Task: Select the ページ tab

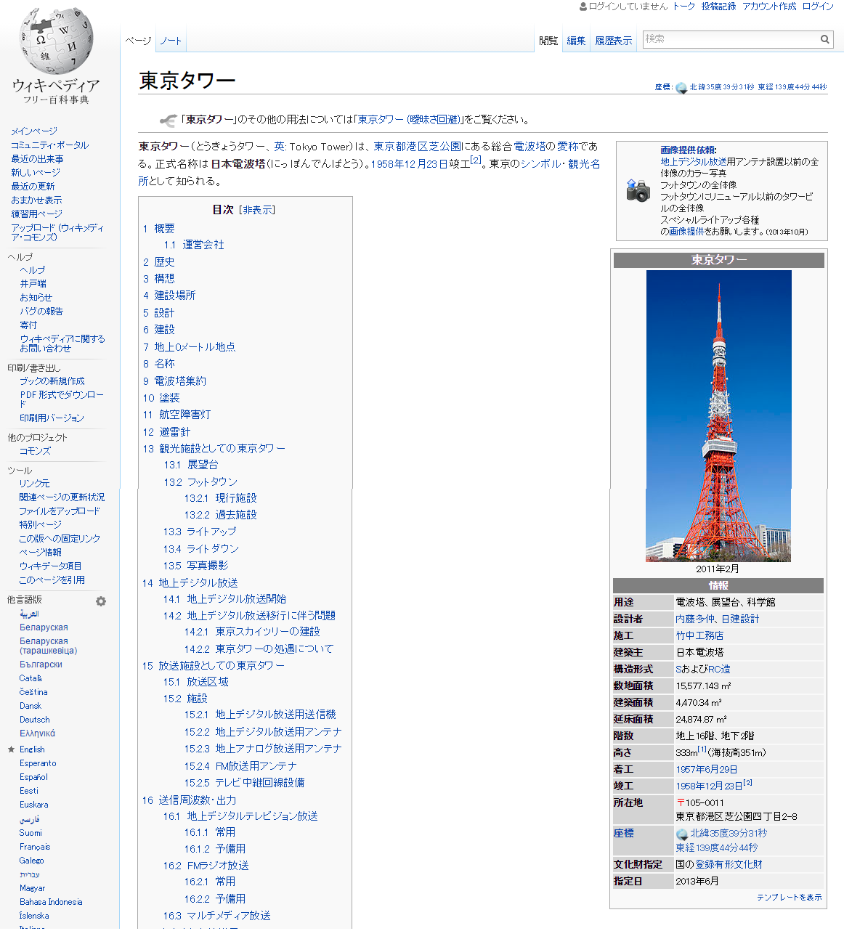Action: (138, 41)
